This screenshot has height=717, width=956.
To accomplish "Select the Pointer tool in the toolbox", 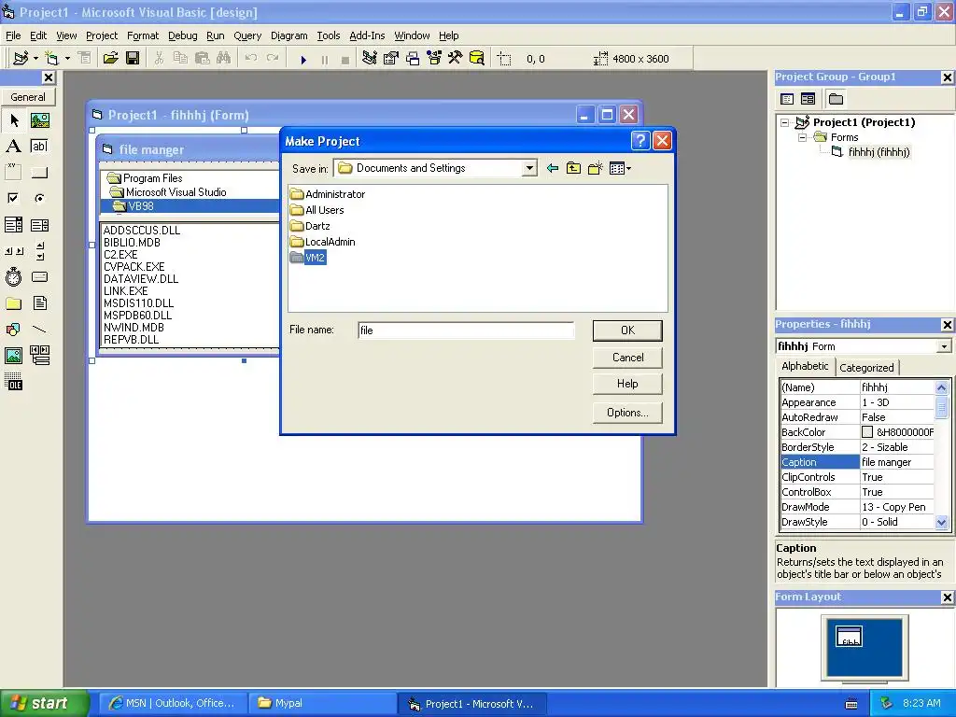I will [13, 120].
